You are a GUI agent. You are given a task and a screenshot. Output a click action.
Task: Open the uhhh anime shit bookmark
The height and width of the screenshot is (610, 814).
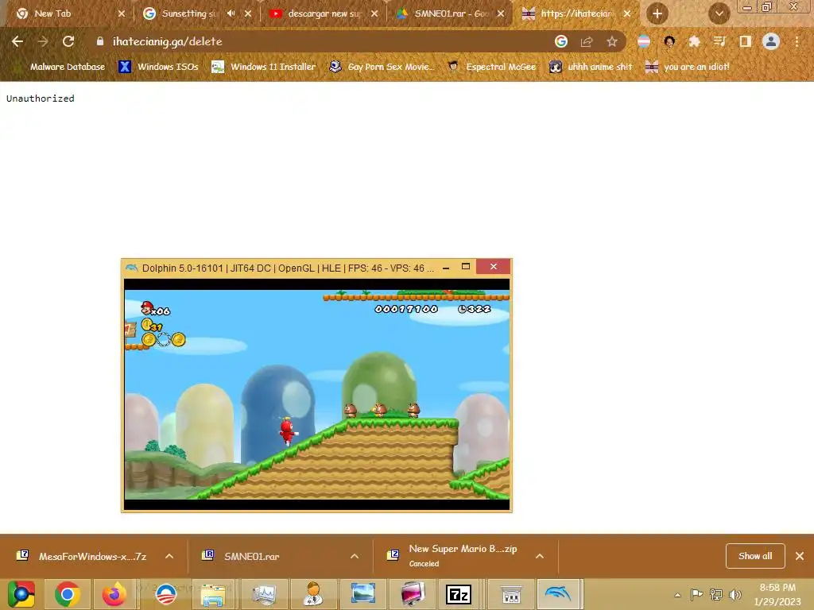coord(591,67)
